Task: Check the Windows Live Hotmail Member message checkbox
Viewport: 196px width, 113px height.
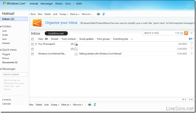Action: 33,54
